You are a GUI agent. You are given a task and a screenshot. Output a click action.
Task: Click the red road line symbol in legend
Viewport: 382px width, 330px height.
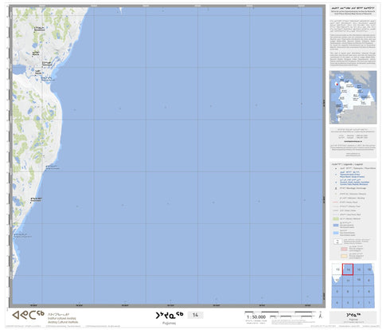(x=335, y=202)
